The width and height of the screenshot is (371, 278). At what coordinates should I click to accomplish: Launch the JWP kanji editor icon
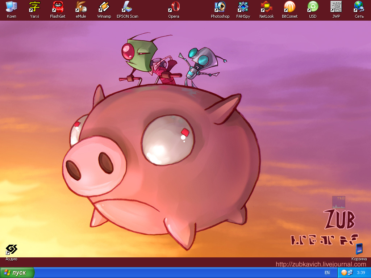pos(336,7)
